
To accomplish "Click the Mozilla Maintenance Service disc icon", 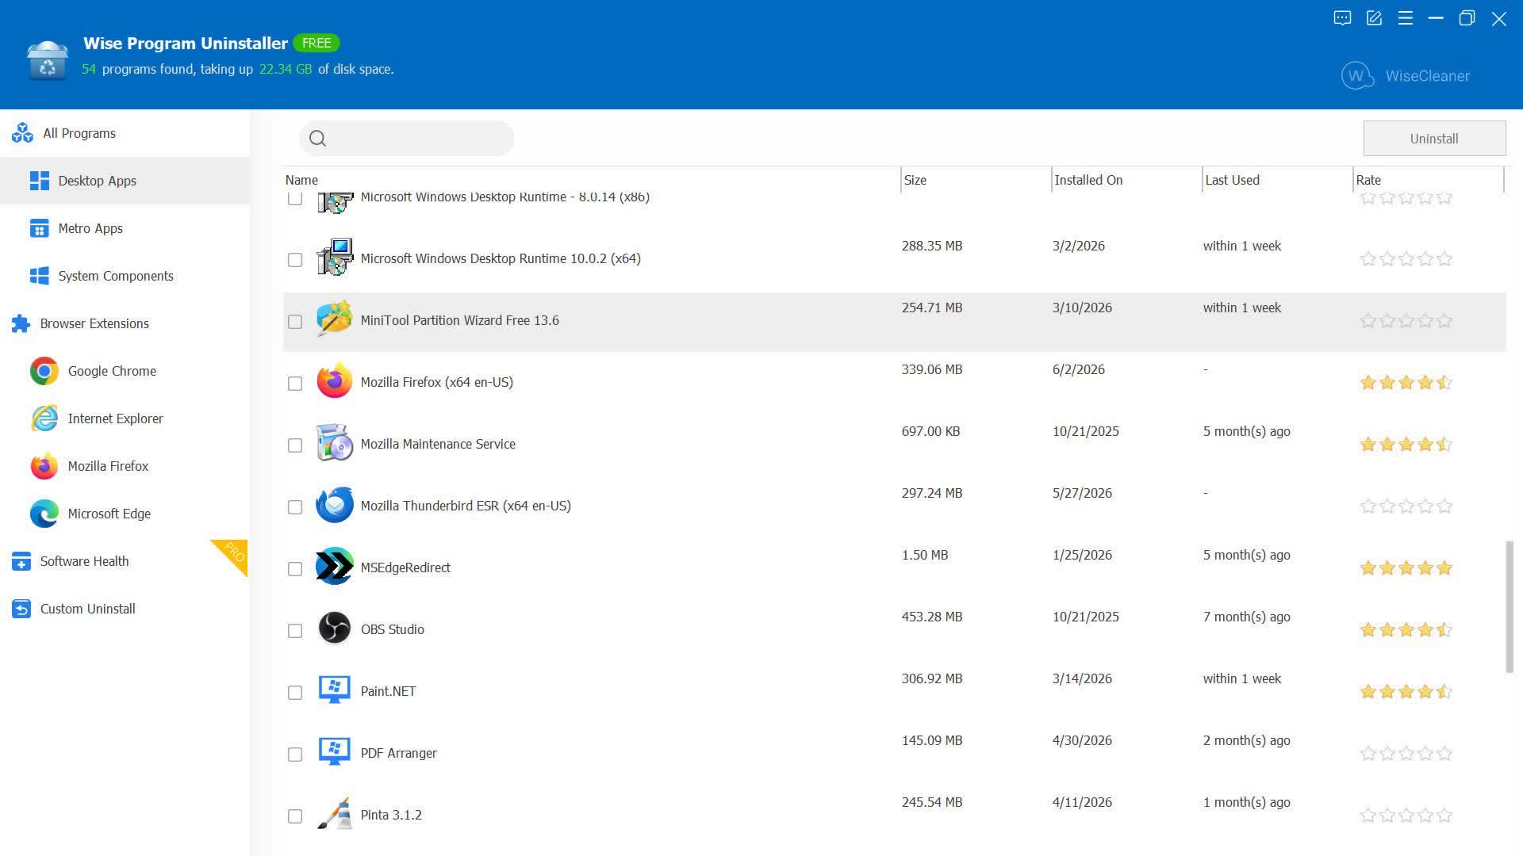I will tap(334, 443).
